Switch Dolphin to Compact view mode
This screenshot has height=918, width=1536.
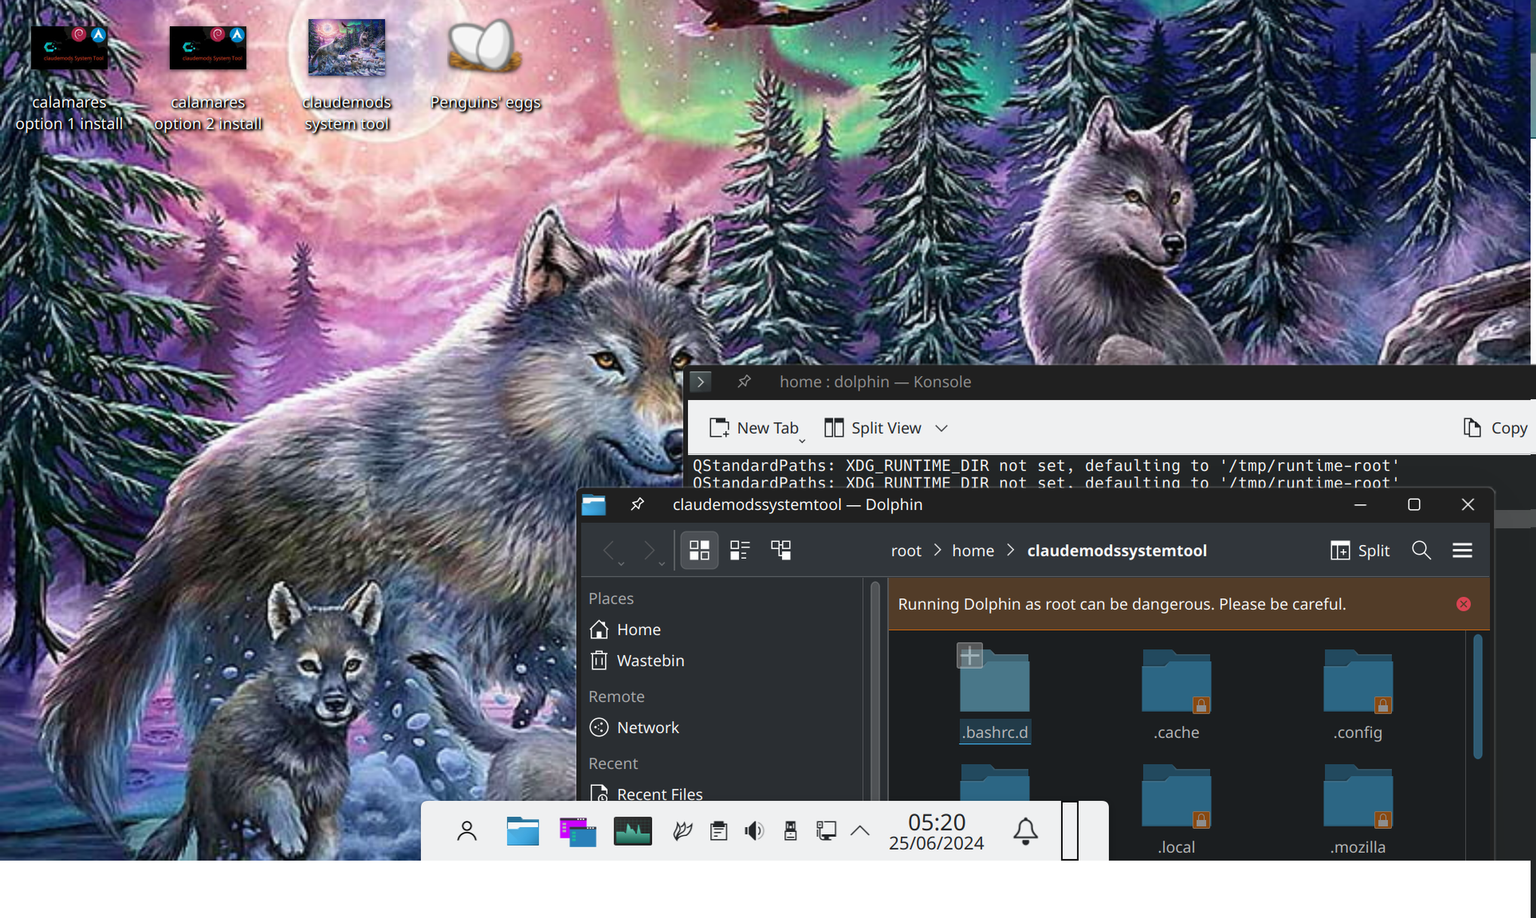point(740,550)
